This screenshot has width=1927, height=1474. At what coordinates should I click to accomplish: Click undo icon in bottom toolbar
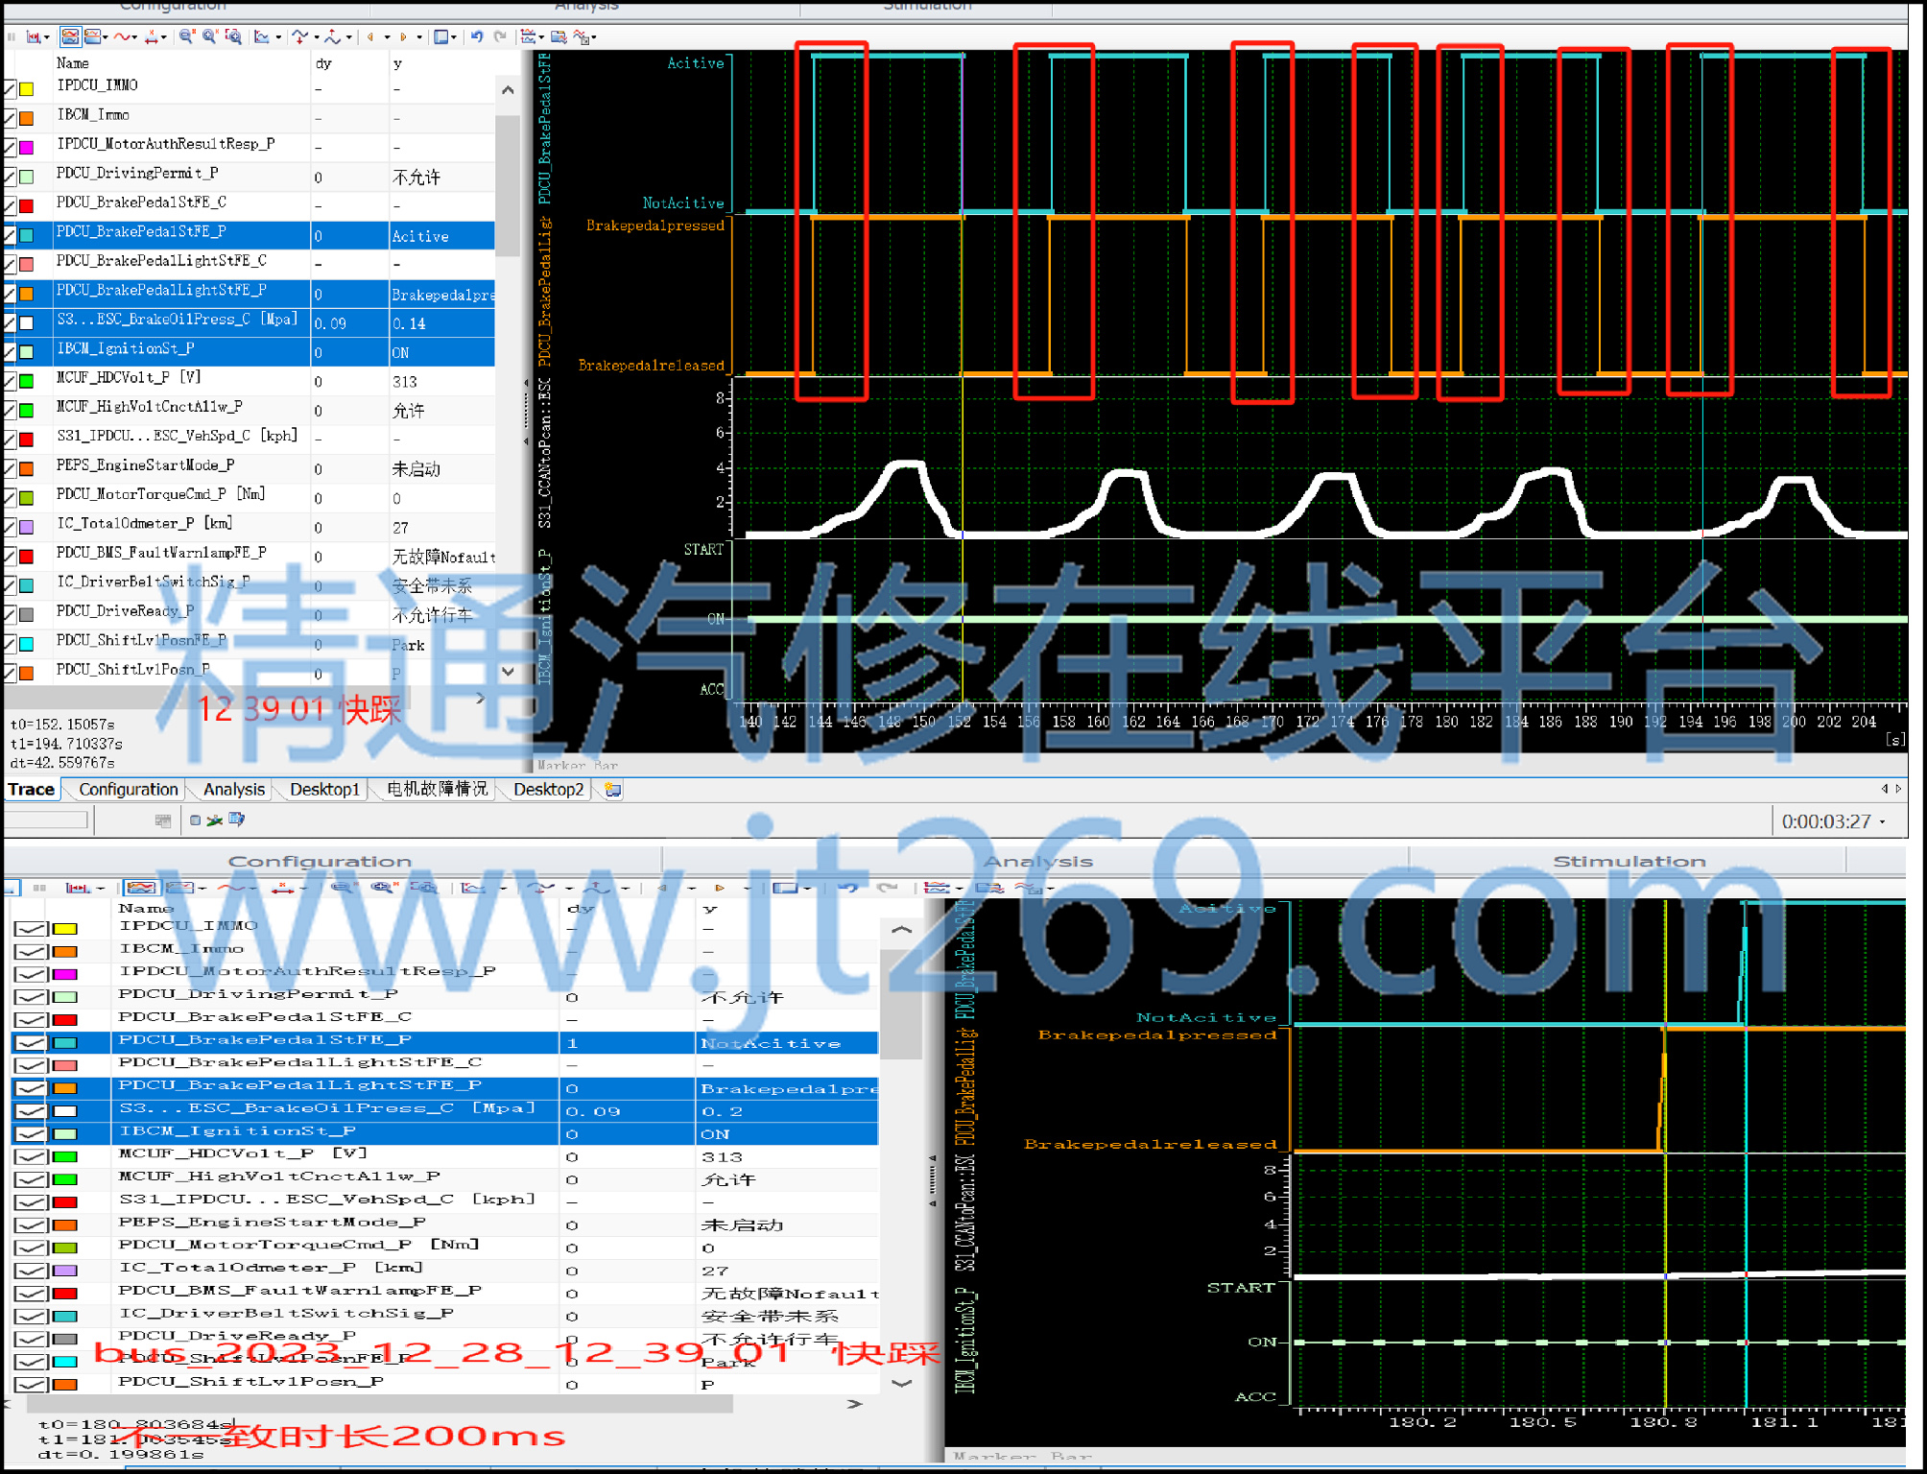(846, 888)
